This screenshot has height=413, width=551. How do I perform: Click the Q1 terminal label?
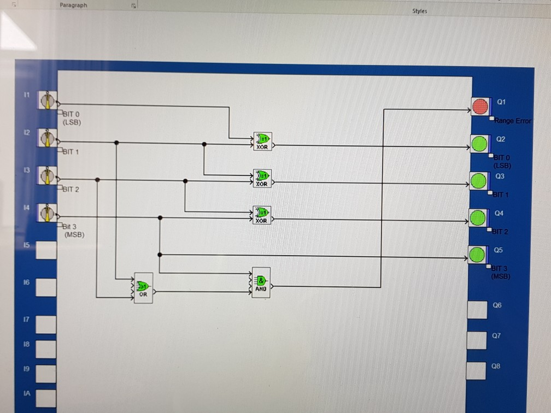click(501, 102)
